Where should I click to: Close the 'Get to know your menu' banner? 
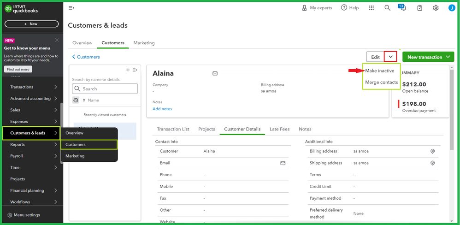tap(57, 40)
